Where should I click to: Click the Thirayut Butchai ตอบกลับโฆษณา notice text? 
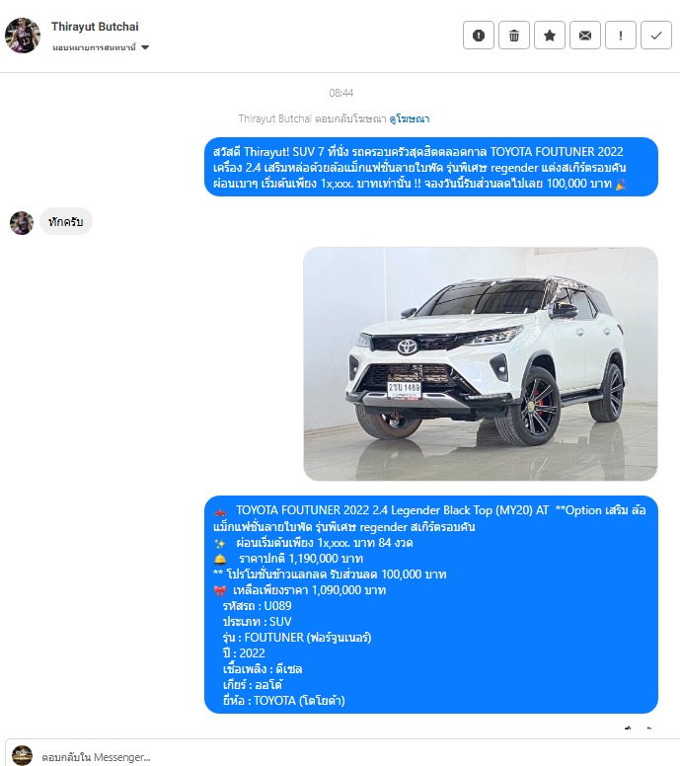[x=313, y=118]
